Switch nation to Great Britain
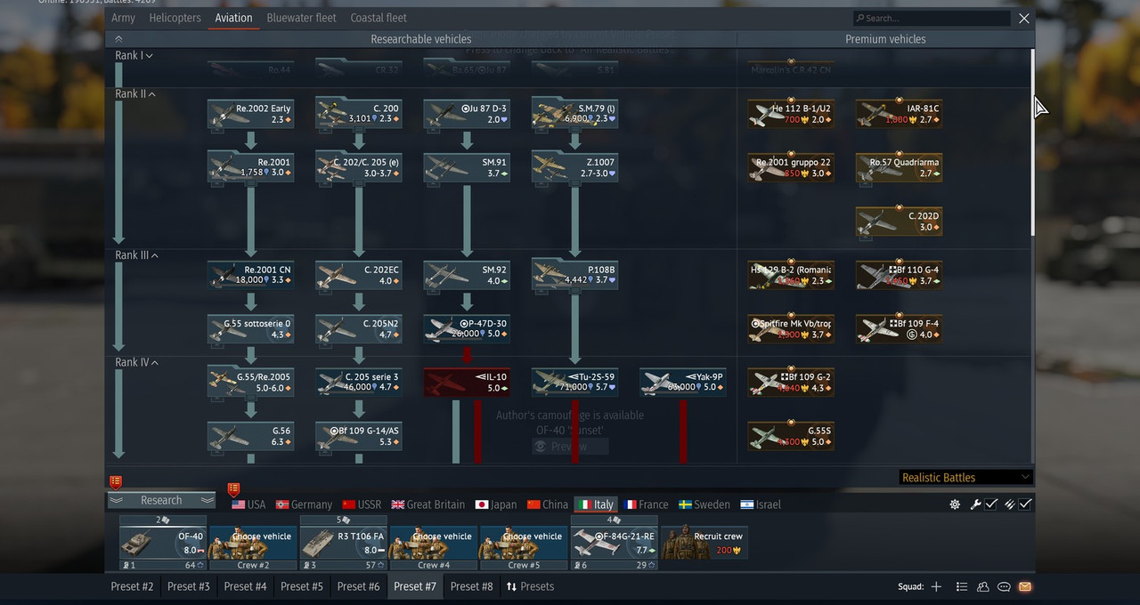 tap(428, 504)
